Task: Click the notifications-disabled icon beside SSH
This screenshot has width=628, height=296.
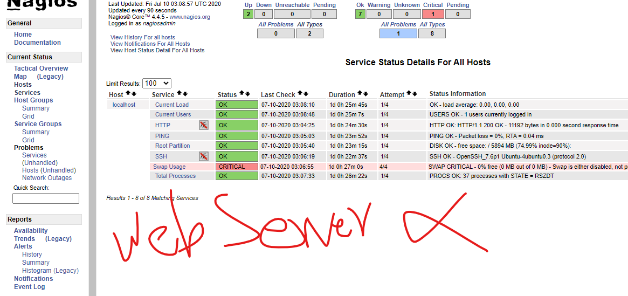Action: click(x=203, y=156)
